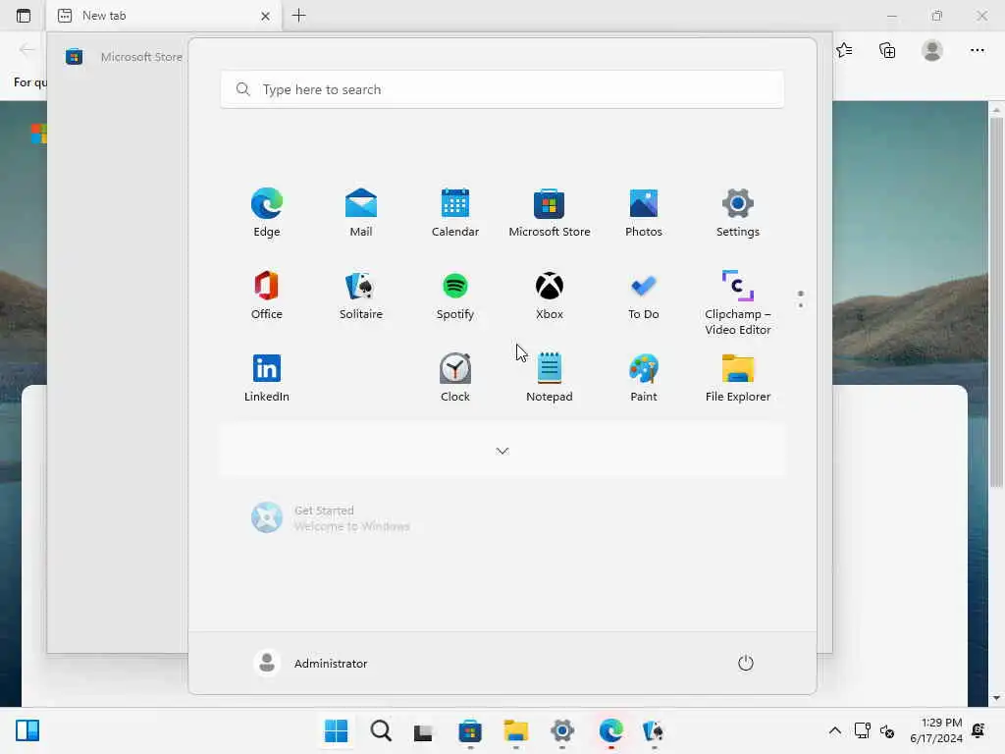Open Clipchamp Video Editor
The height and width of the screenshot is (754, 1005).
738,302
